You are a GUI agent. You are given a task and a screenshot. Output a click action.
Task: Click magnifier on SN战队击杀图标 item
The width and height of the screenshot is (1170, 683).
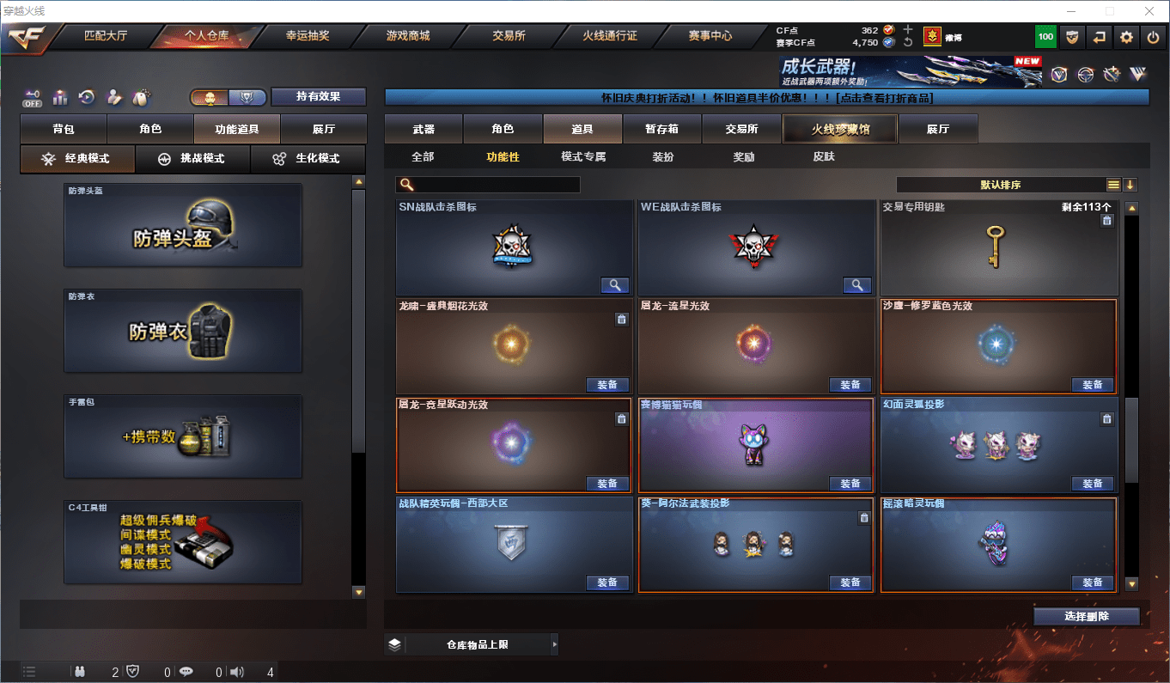(615, 285)
